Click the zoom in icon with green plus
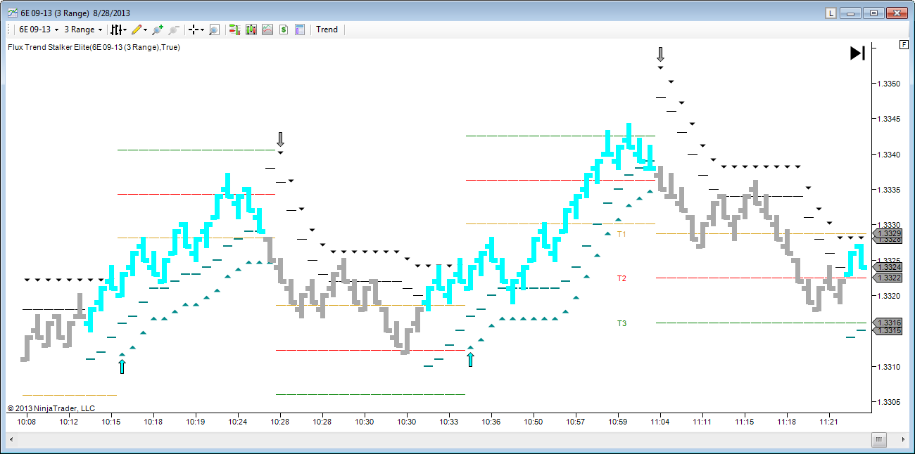The height and width of the screenshot is (454, 915). tap(158, 30)
